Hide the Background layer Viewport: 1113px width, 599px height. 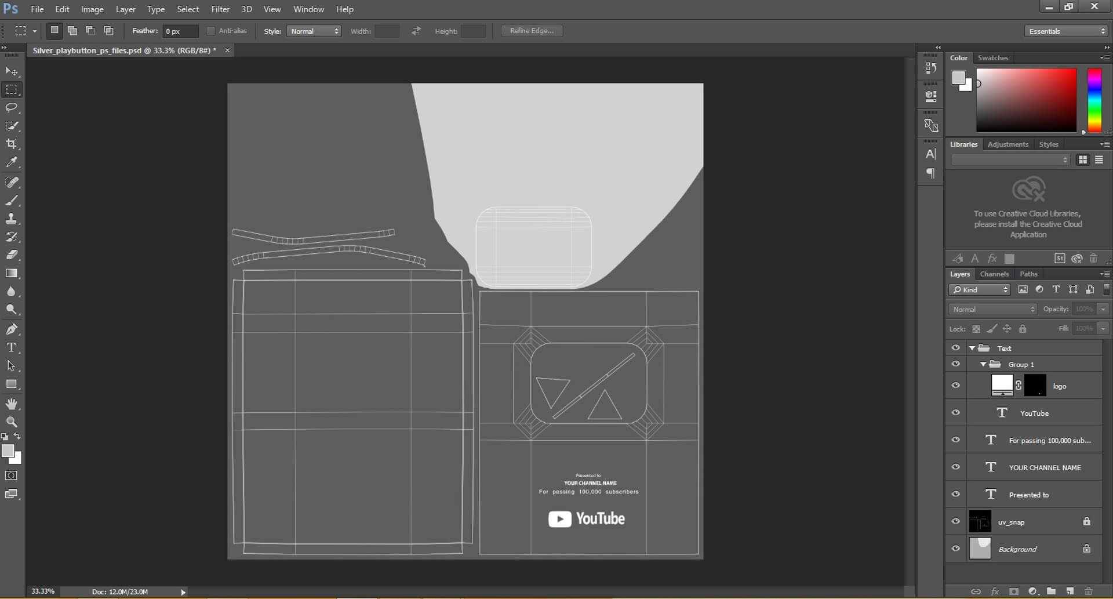click(x=956, y=549)
